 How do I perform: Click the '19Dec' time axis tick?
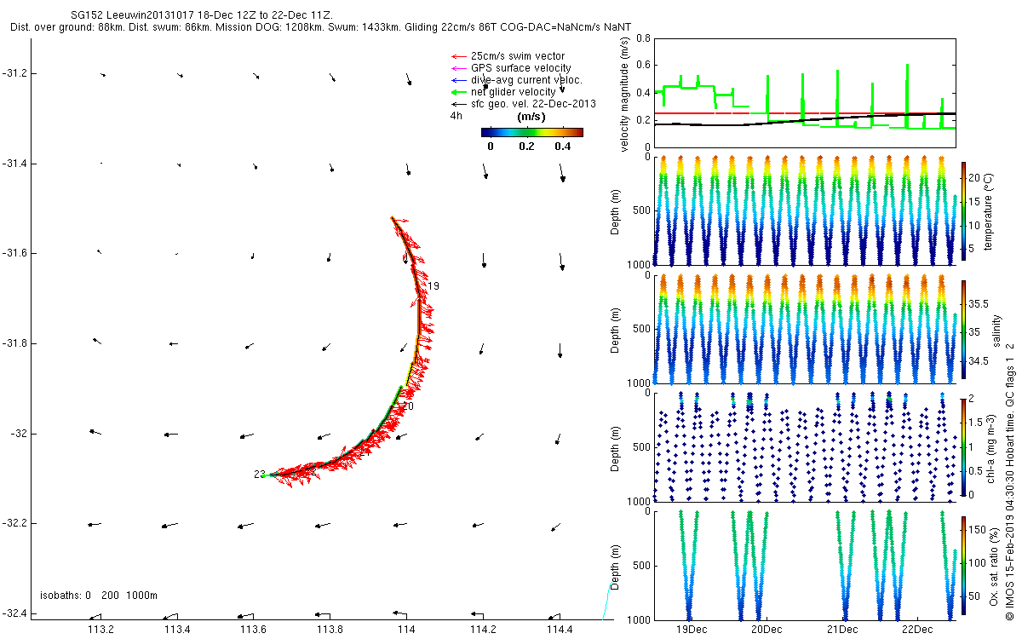tap(691, 630)
